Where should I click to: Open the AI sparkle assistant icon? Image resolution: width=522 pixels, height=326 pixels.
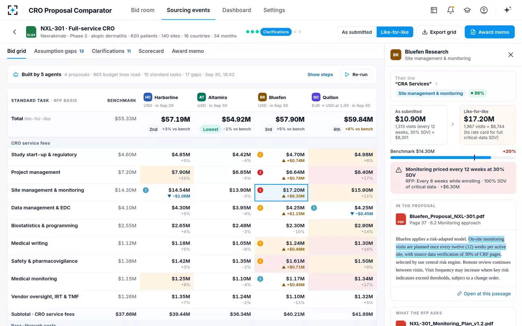(507, 10)
